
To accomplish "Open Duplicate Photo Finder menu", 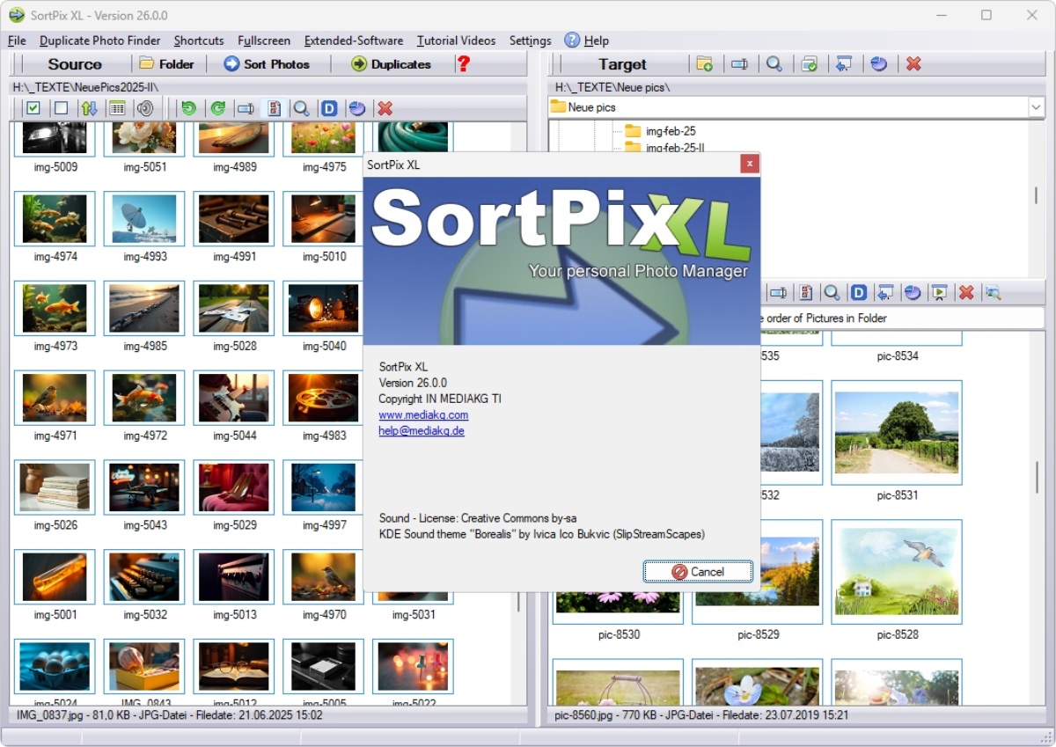I will click(x=100, y=40).
